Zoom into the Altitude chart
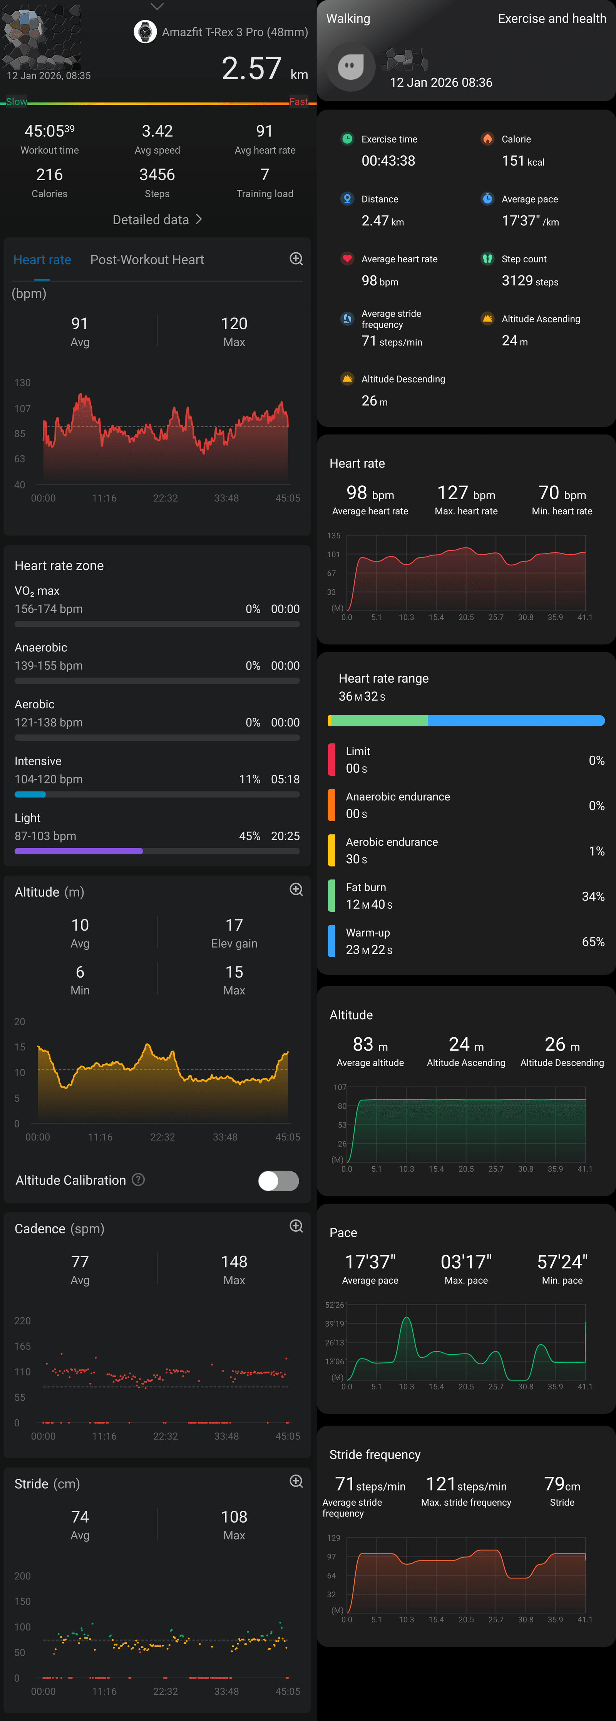This screenshot has height=1721, width=616. [296, 890]
